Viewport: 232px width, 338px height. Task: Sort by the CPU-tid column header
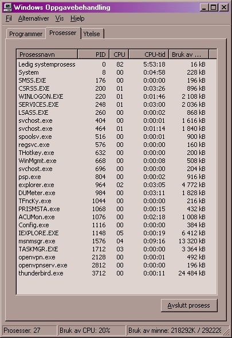pyautogui.click(x=149, y=55)
